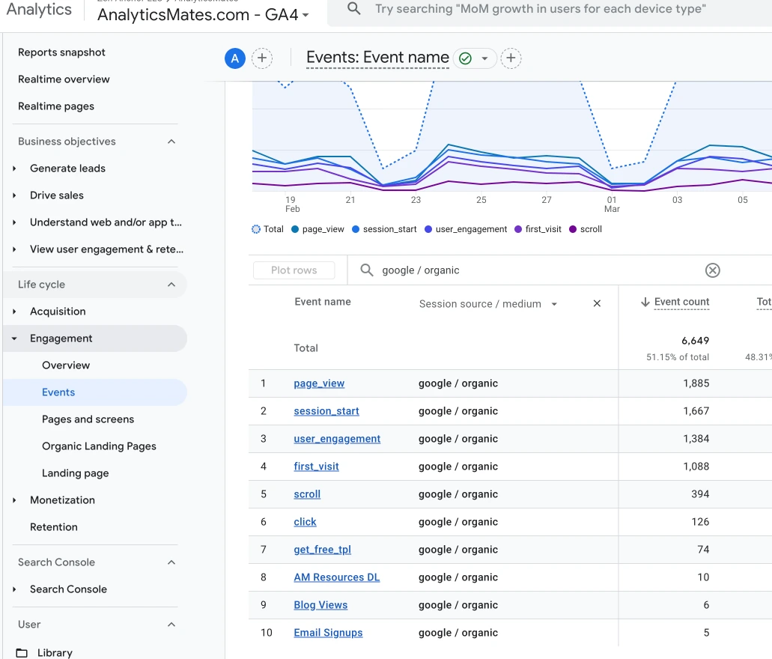772x659 pixels.
Task: Open the dropdown arrow beside the report title
Action: pos(484,58)
